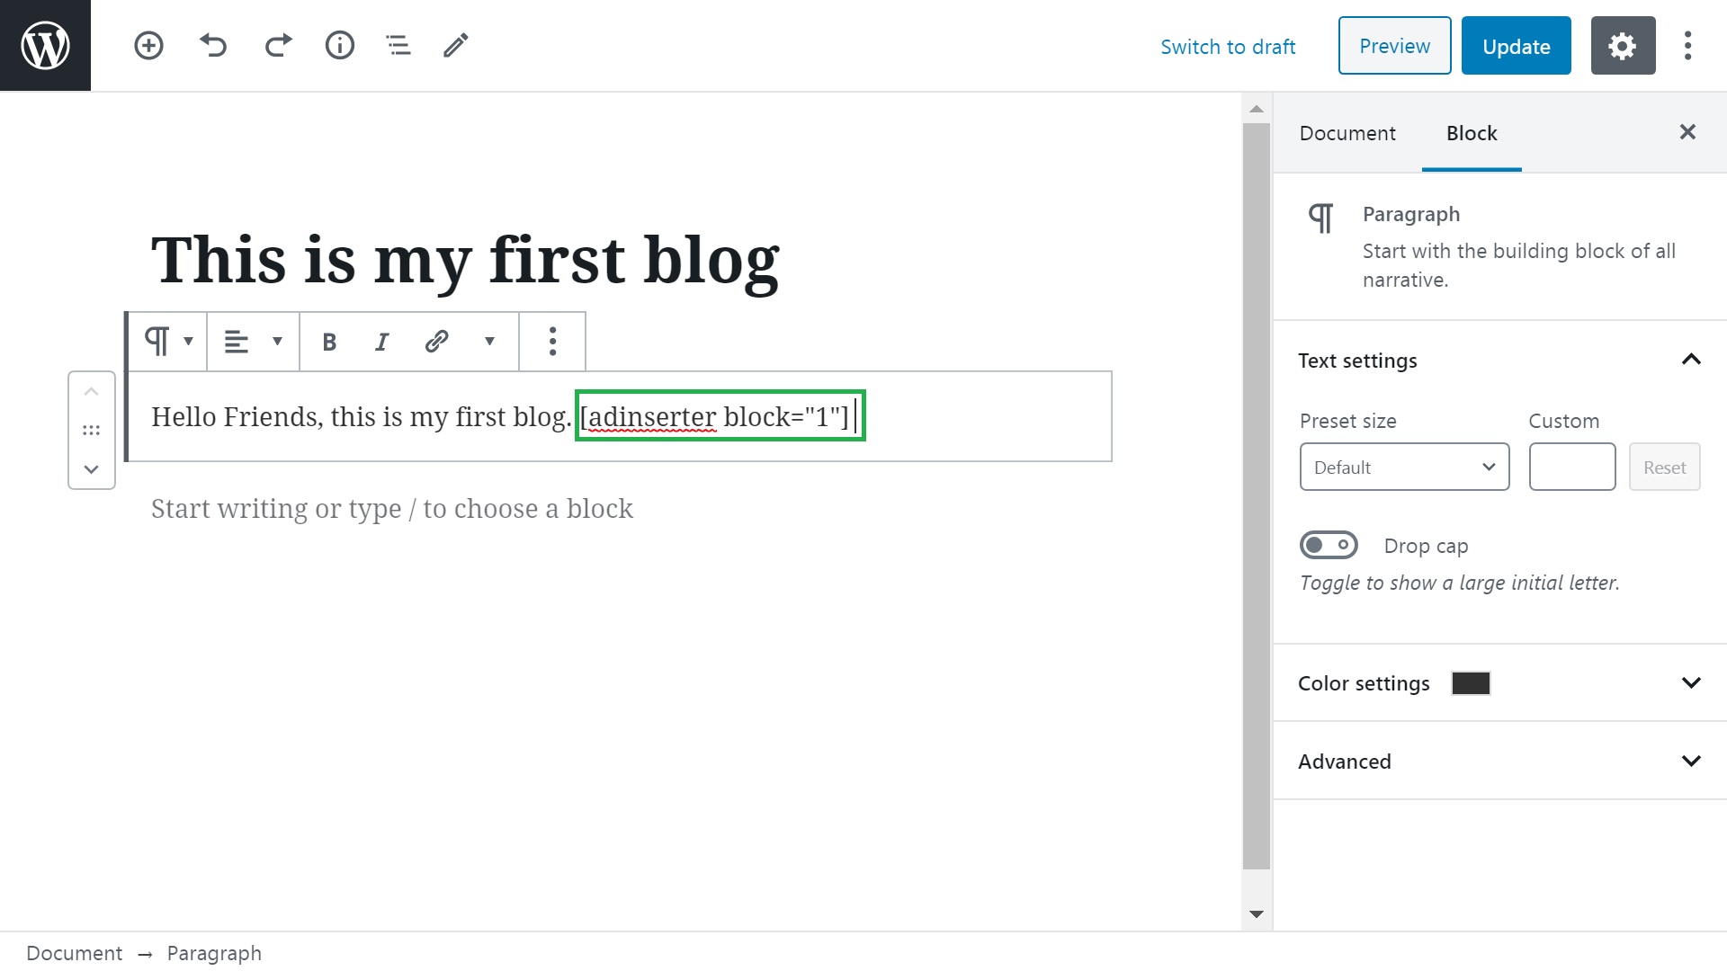Toggle italic formatting
Viewport: 1727px width, 971px height.
382,342
